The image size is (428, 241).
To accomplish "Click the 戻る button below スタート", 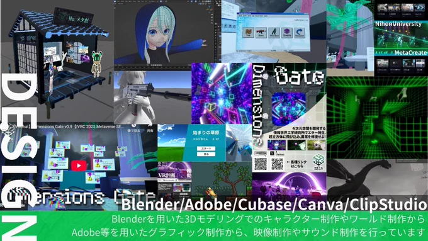I will click(206, 154).
